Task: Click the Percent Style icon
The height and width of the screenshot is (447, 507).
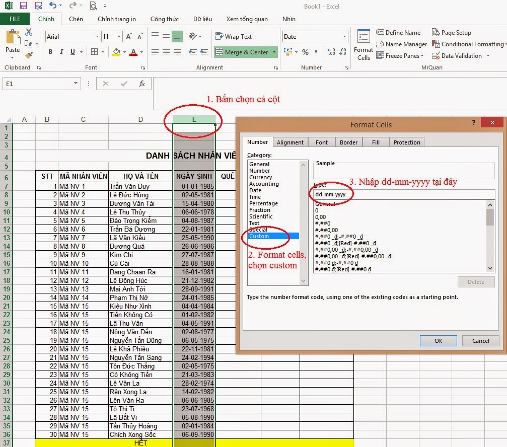Action: pyautogui.click(x=306, y=52)
